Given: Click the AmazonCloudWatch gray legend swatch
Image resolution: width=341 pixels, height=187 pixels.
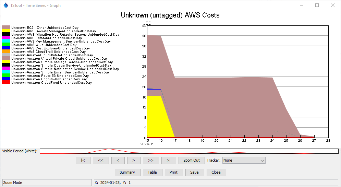Looking at the screenshot, I should [6, 55].
